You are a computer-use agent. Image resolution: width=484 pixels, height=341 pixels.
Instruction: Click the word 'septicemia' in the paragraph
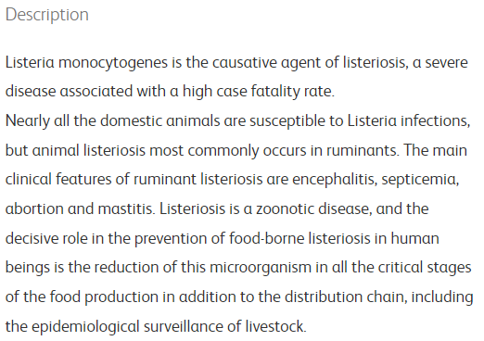coord(418,180)
